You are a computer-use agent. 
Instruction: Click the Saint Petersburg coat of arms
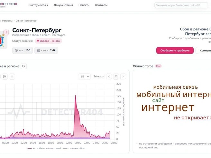[x=3, y=40]
